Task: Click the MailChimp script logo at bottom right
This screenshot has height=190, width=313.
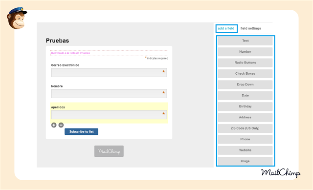Action: click(x=281, y=172)
